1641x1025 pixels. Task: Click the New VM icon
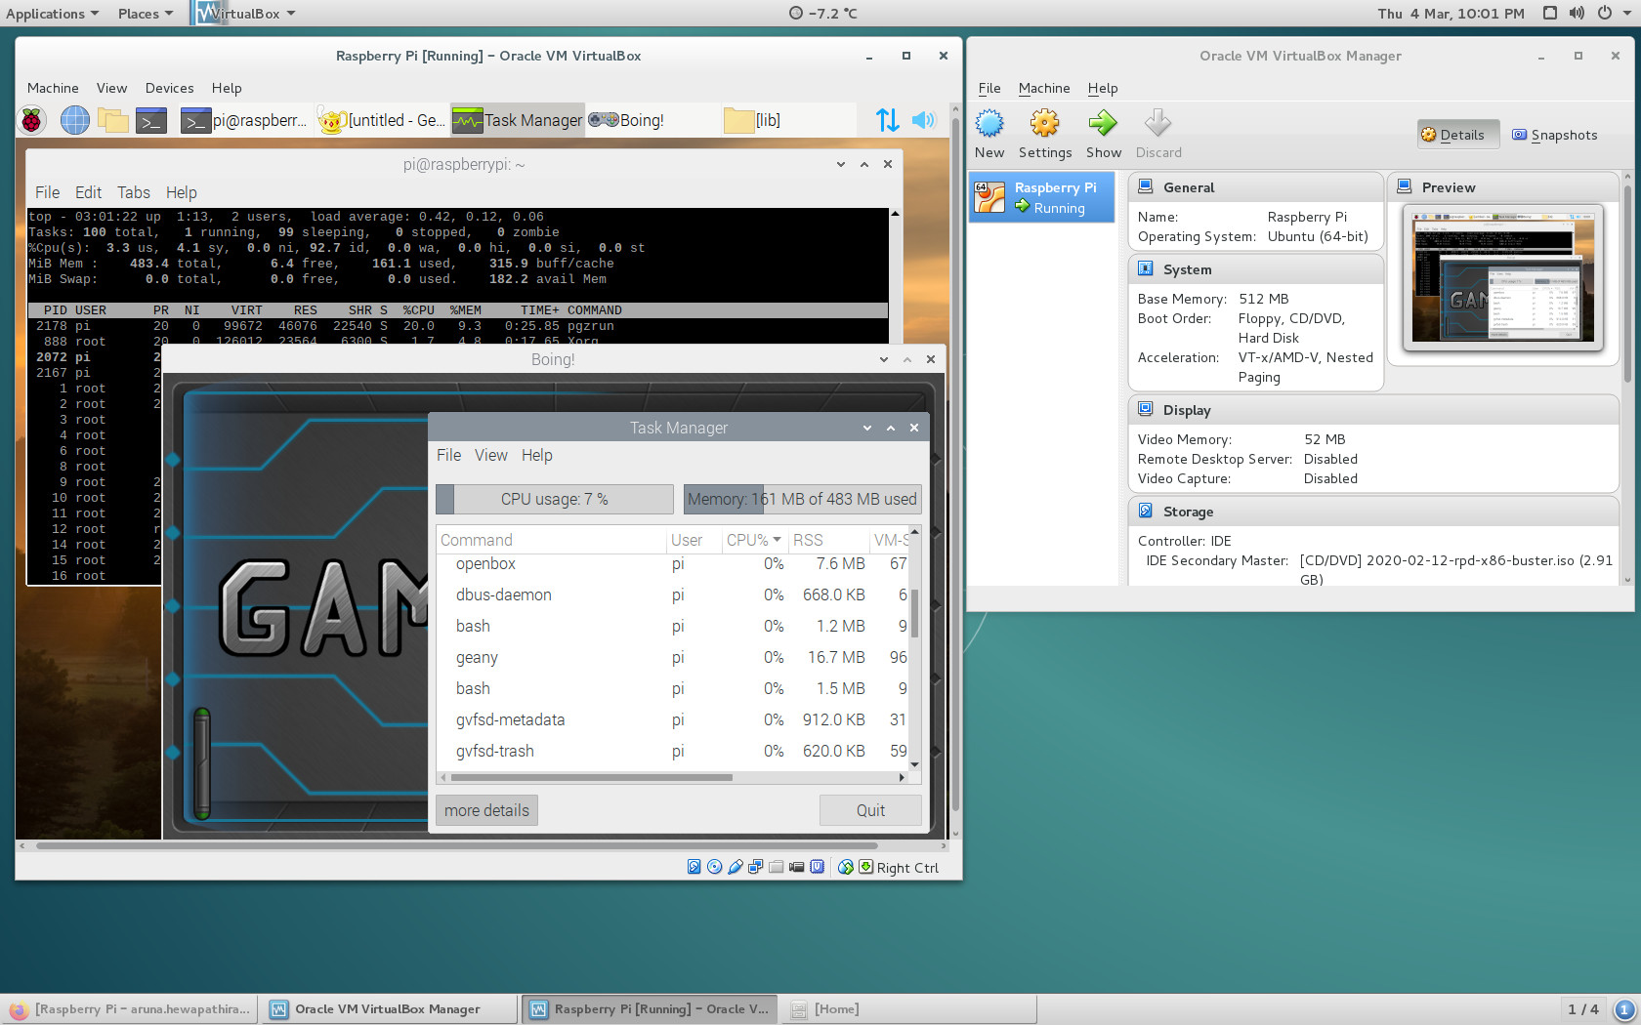point(989,133)
